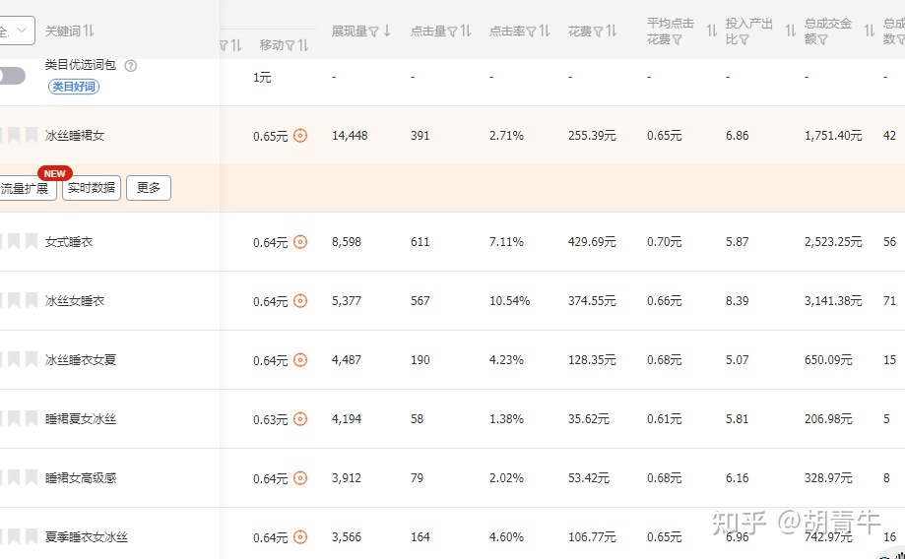Open bid targeting icon for 夏季睡衣女冰丝

click(x=300, y=537)
